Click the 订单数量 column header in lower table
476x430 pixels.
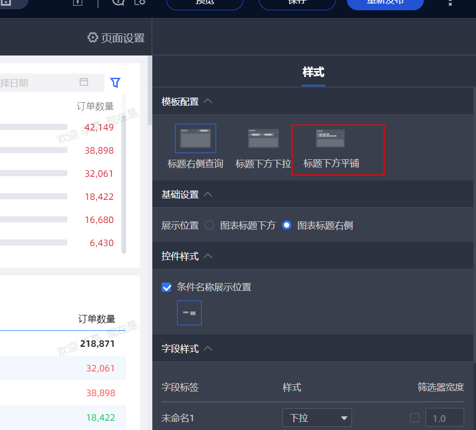[x=97, y=319]
